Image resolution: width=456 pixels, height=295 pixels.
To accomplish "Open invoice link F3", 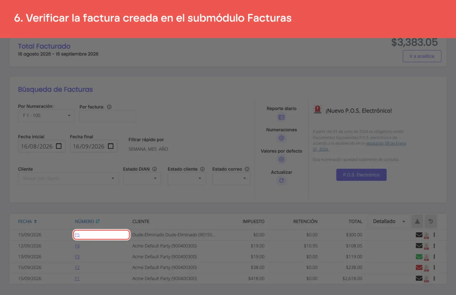I will point(77,256).
